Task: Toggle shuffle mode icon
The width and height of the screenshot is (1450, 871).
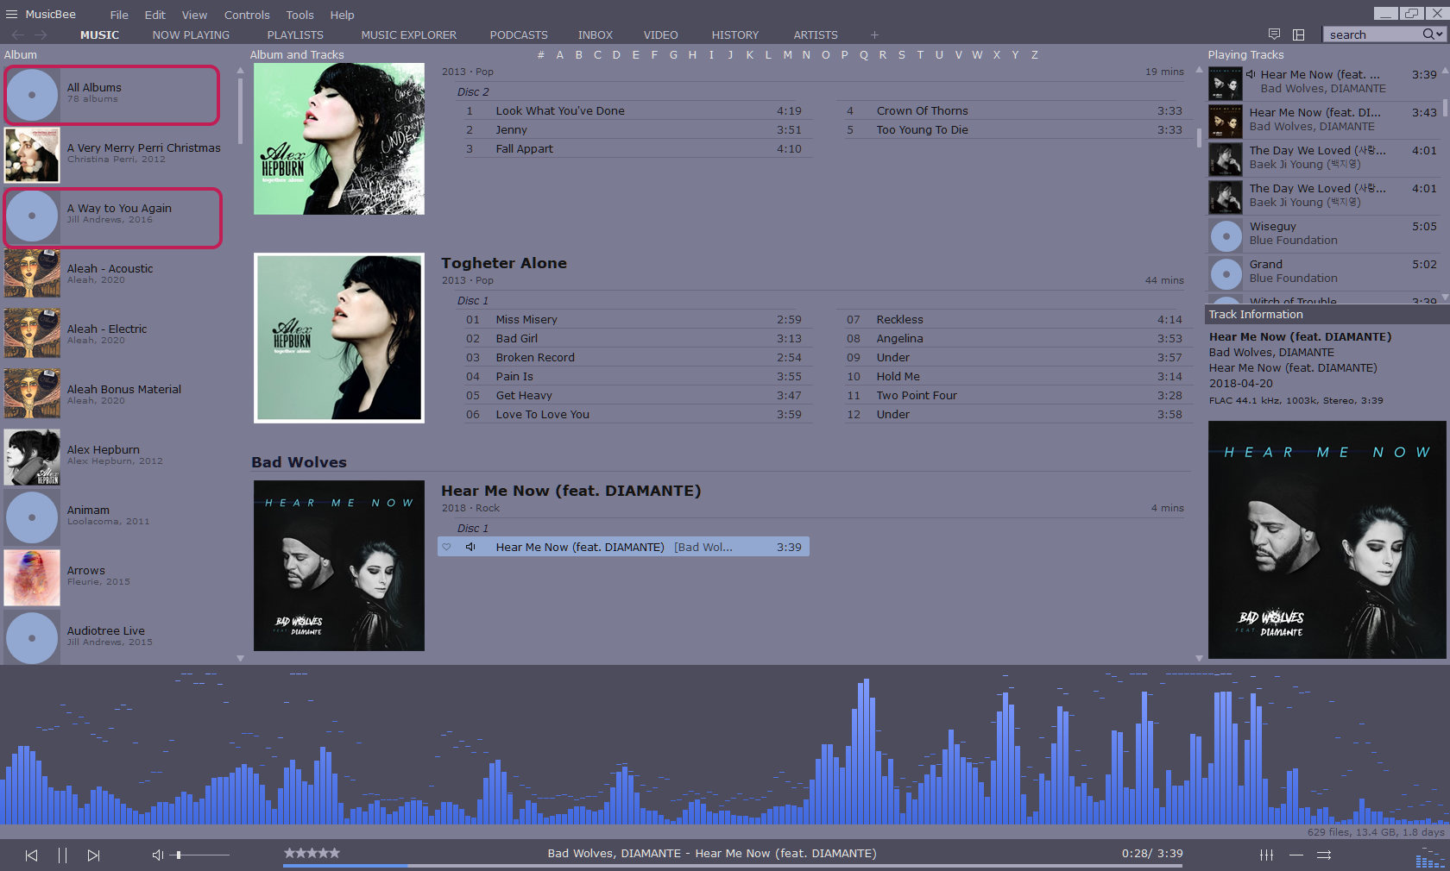Action: click(1324, 855)
